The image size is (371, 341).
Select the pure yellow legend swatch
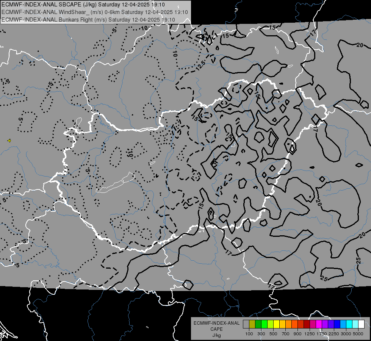point(276,324)
